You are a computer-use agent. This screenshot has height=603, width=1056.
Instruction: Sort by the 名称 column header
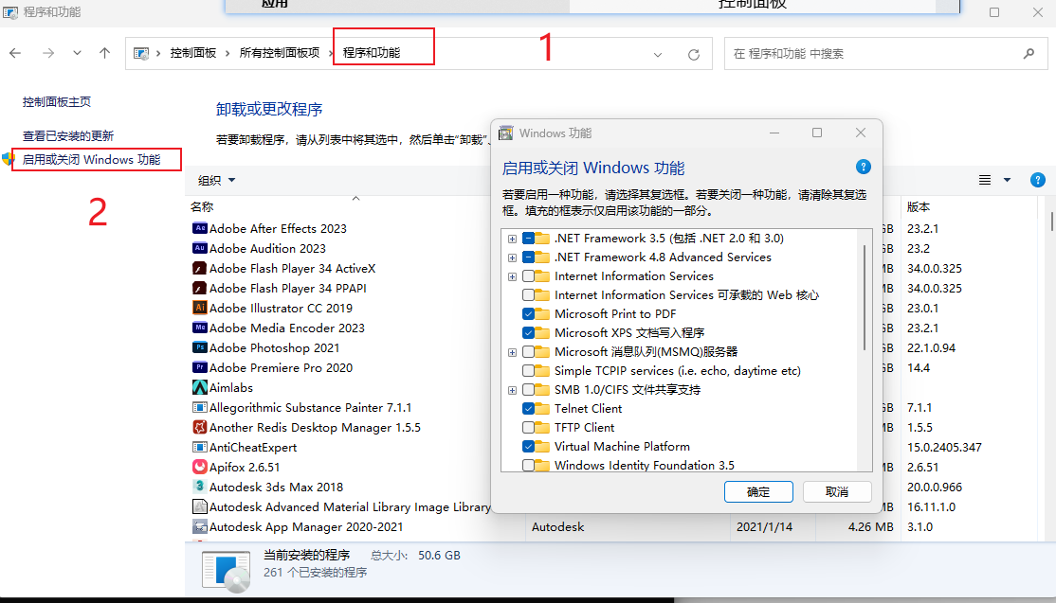202,207
